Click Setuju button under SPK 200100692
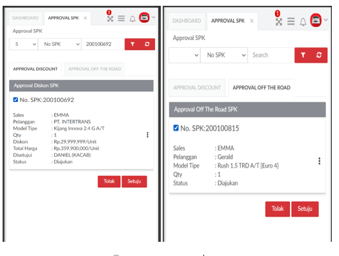This screenshot has width=339, height=256. pyautogui.click(x=134, y=181)
